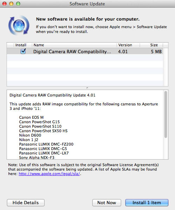Click the Panasonic LUMIX DMC-FZ200 line
This screenshot has width=175, height=210.
tap(46, 144)
